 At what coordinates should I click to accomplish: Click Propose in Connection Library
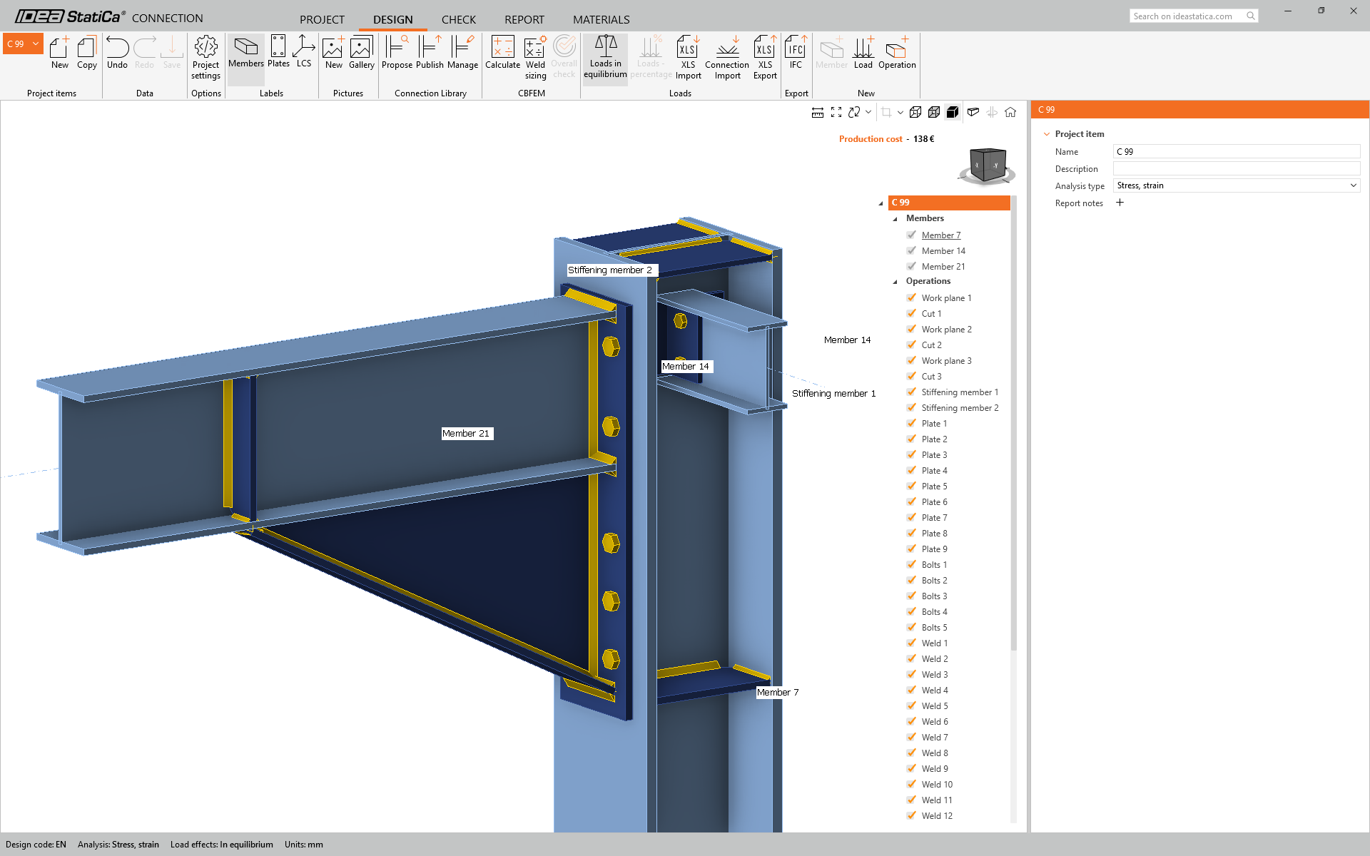pos(397,52)
